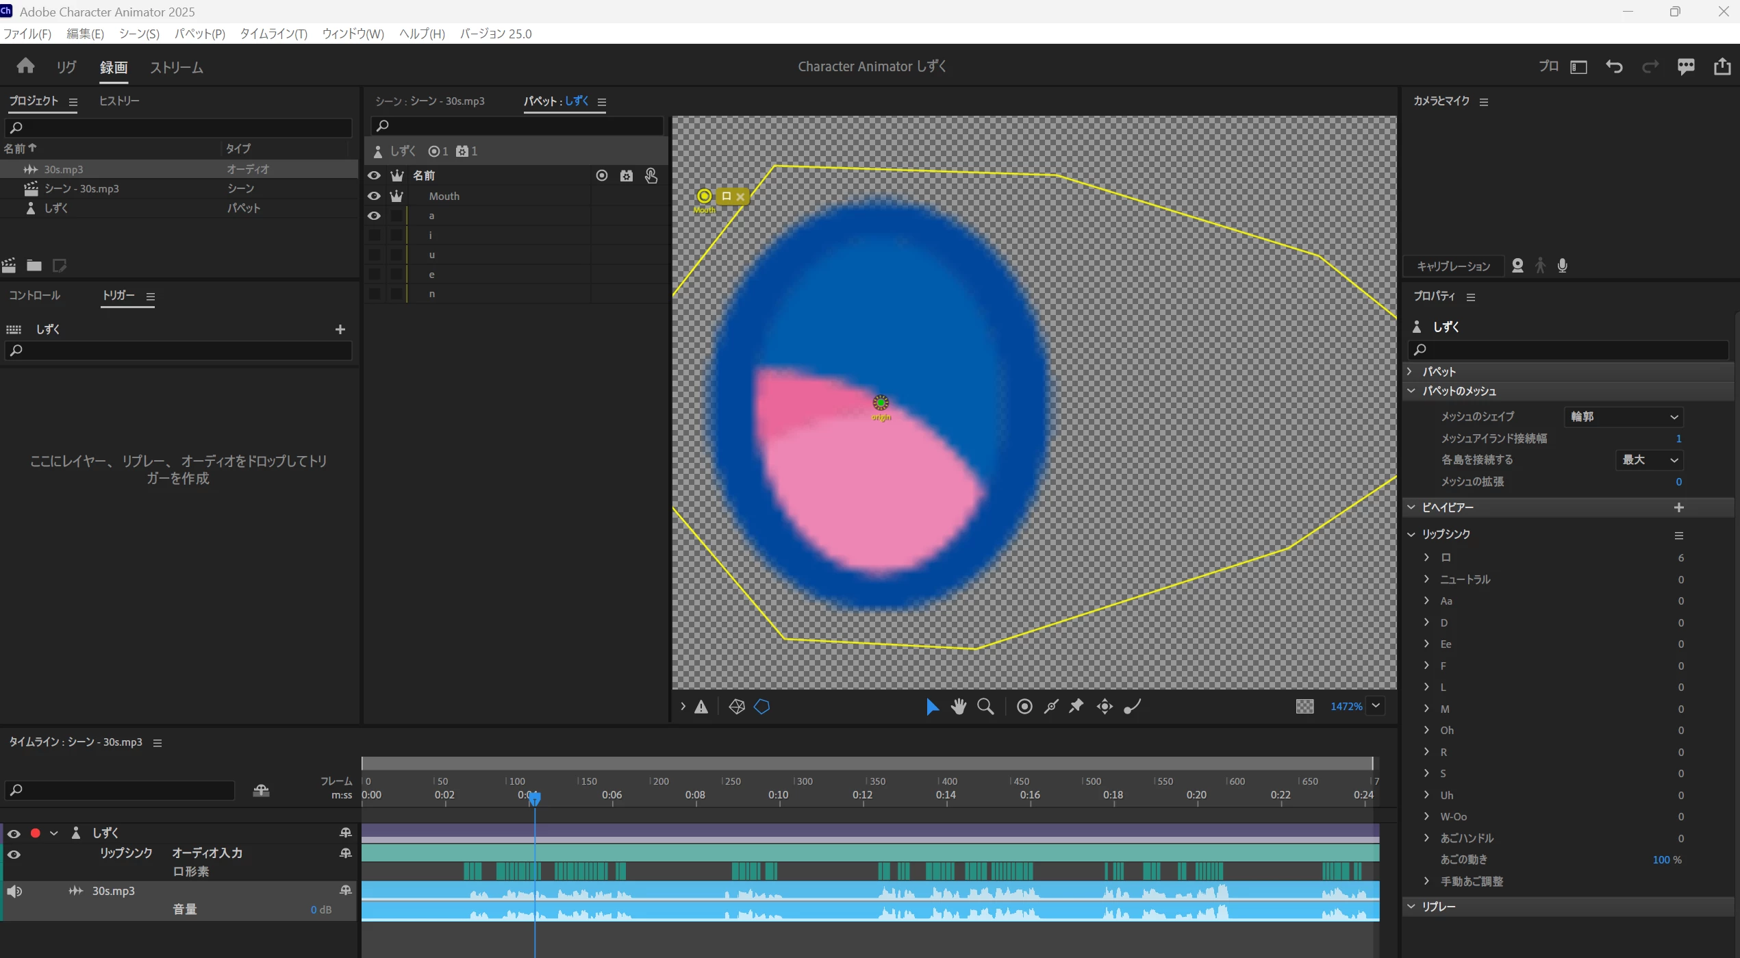Open the メッシュのシェイプ dropdown
Viewport: 1740px width, 958px height.
click(x=1623, y=416)
